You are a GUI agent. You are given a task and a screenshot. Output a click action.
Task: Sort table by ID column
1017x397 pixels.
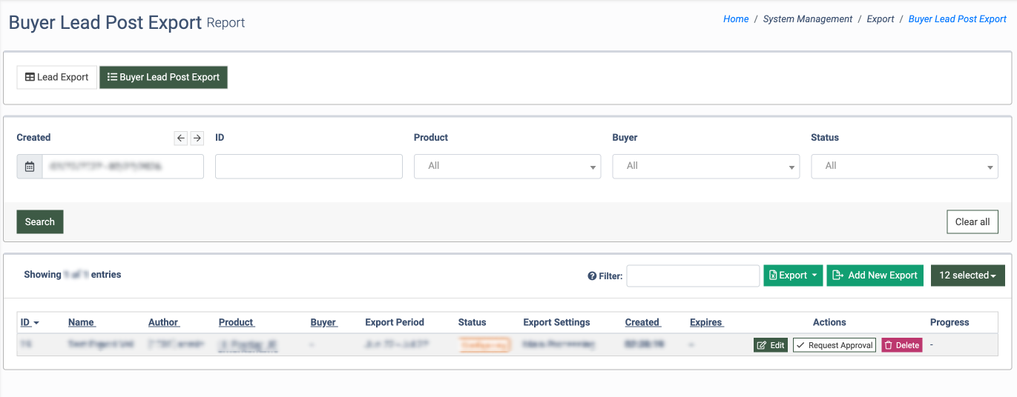30,322
